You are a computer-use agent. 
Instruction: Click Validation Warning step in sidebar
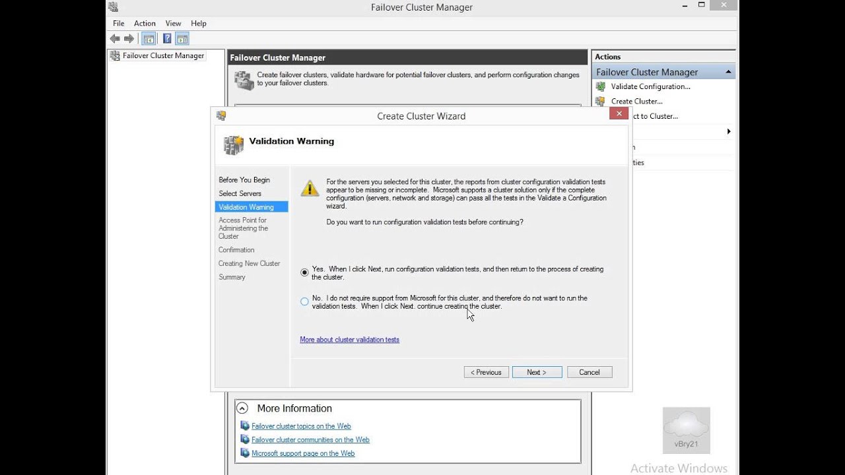pyautogui.click(x=252, y=206)
